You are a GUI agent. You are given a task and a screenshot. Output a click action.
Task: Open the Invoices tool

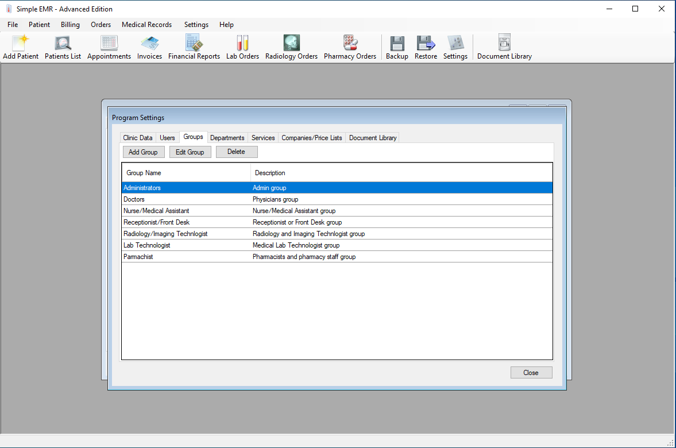click(149, 46)
